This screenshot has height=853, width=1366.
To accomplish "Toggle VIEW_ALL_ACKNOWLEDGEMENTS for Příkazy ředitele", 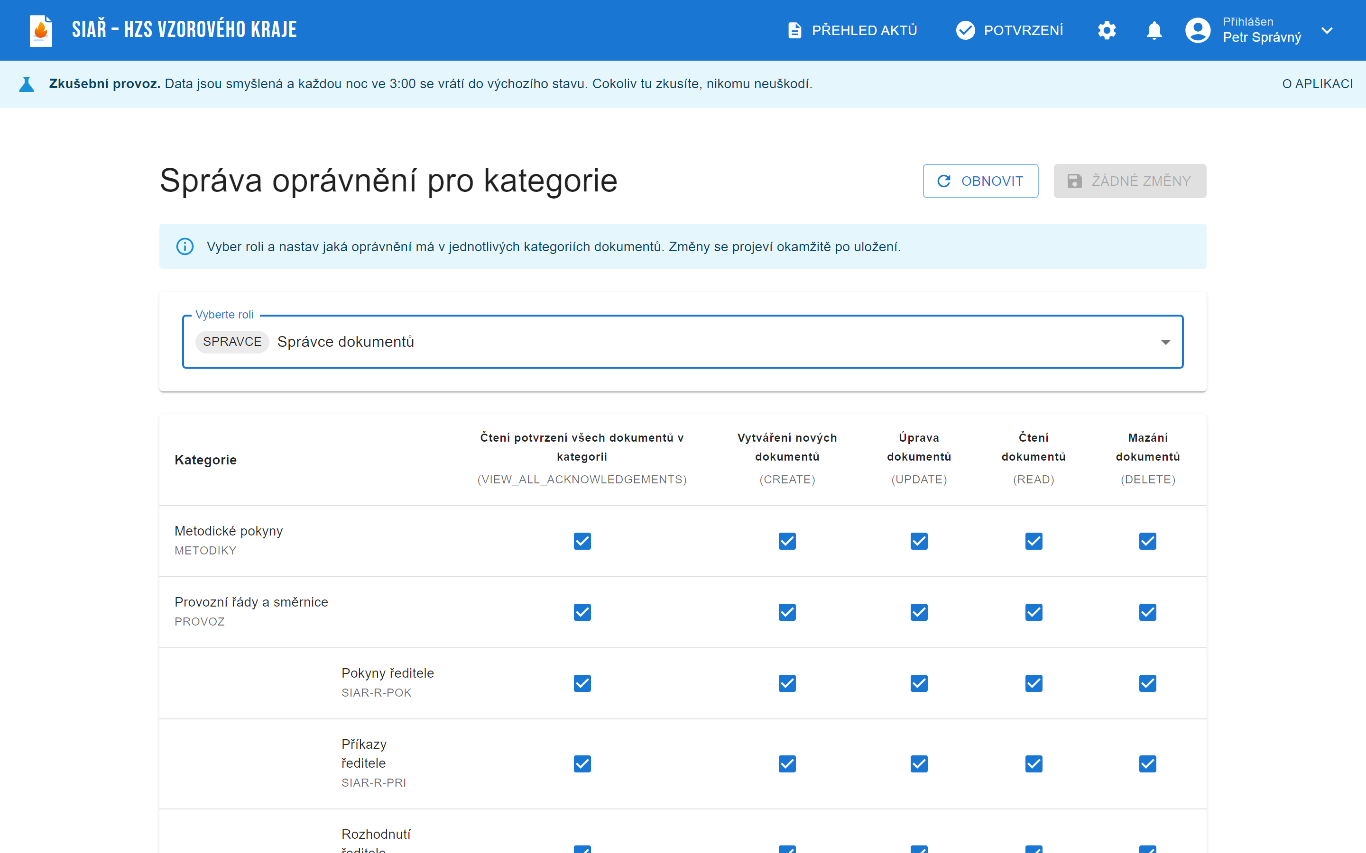I will coord(582,764).
